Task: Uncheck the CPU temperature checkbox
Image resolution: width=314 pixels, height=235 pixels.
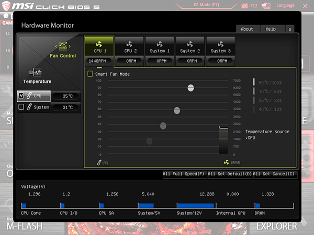Action: (x=21, y=96)
